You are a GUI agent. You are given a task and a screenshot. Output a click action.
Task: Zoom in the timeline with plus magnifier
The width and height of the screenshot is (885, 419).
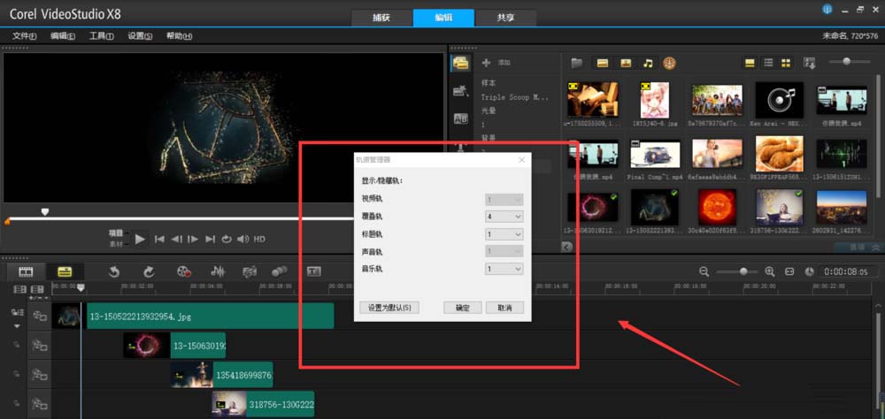[770, 271]
